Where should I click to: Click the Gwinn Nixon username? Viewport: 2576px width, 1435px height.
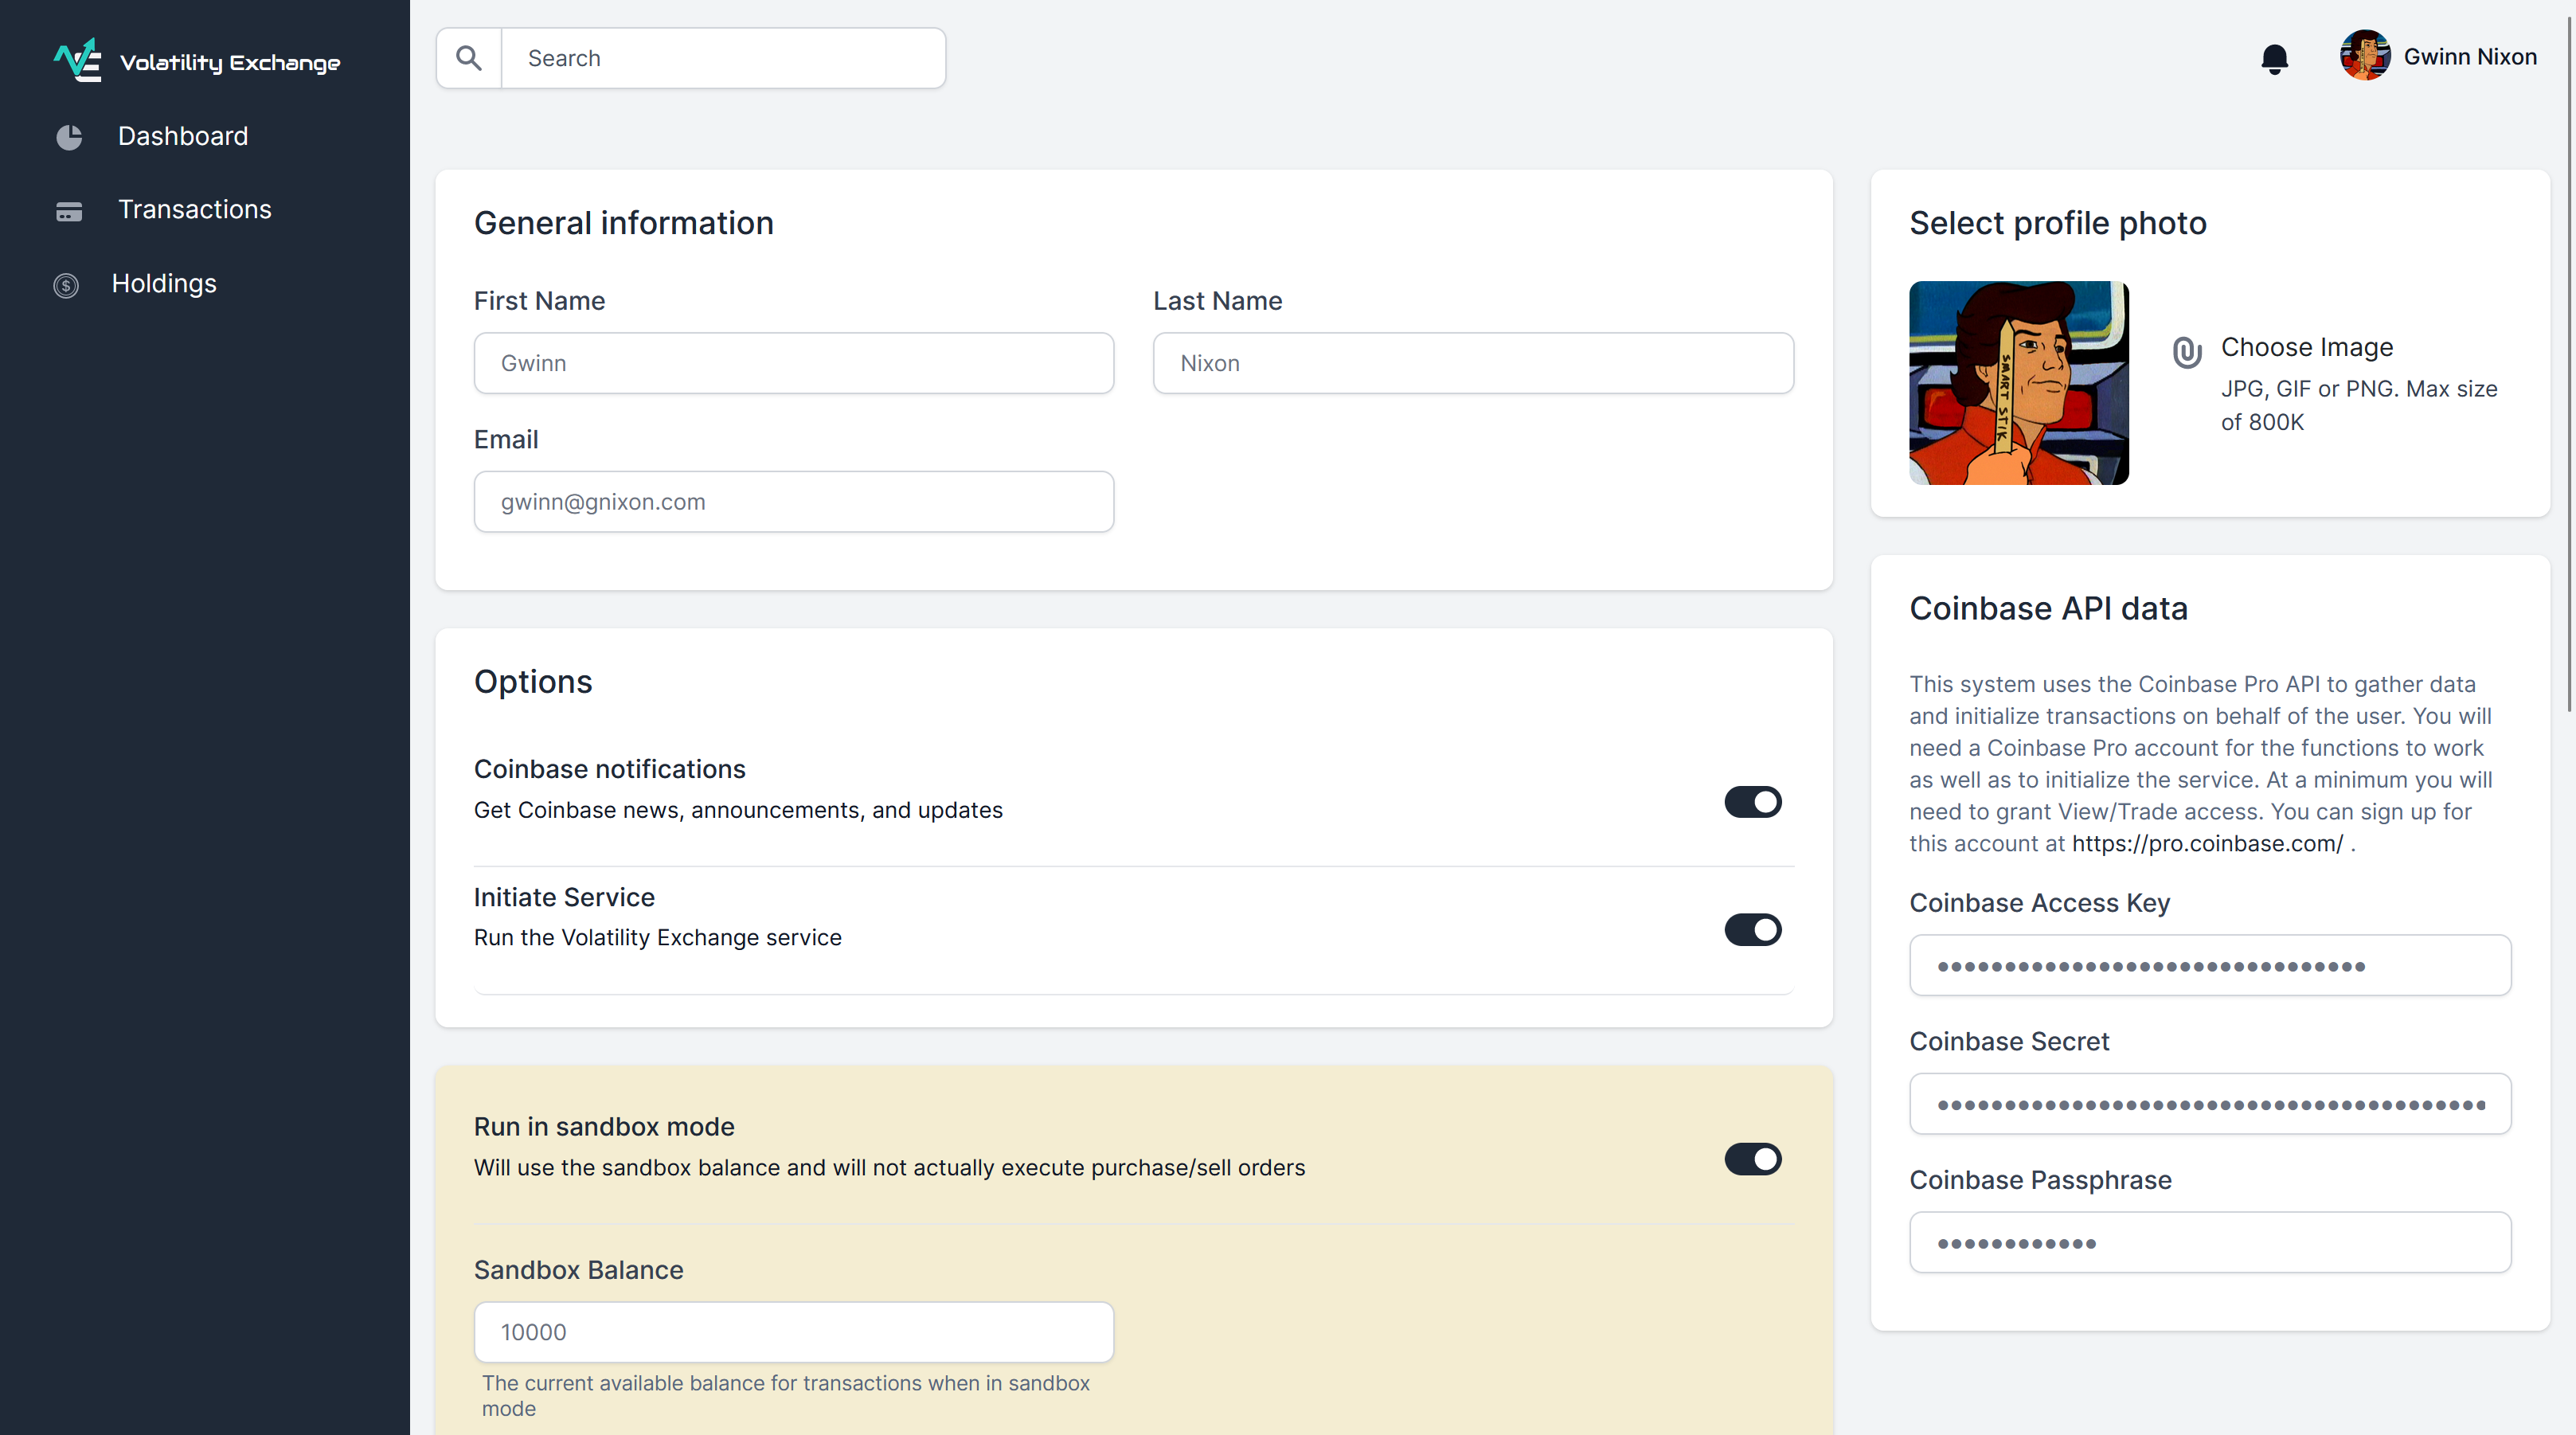[2469, 57]
